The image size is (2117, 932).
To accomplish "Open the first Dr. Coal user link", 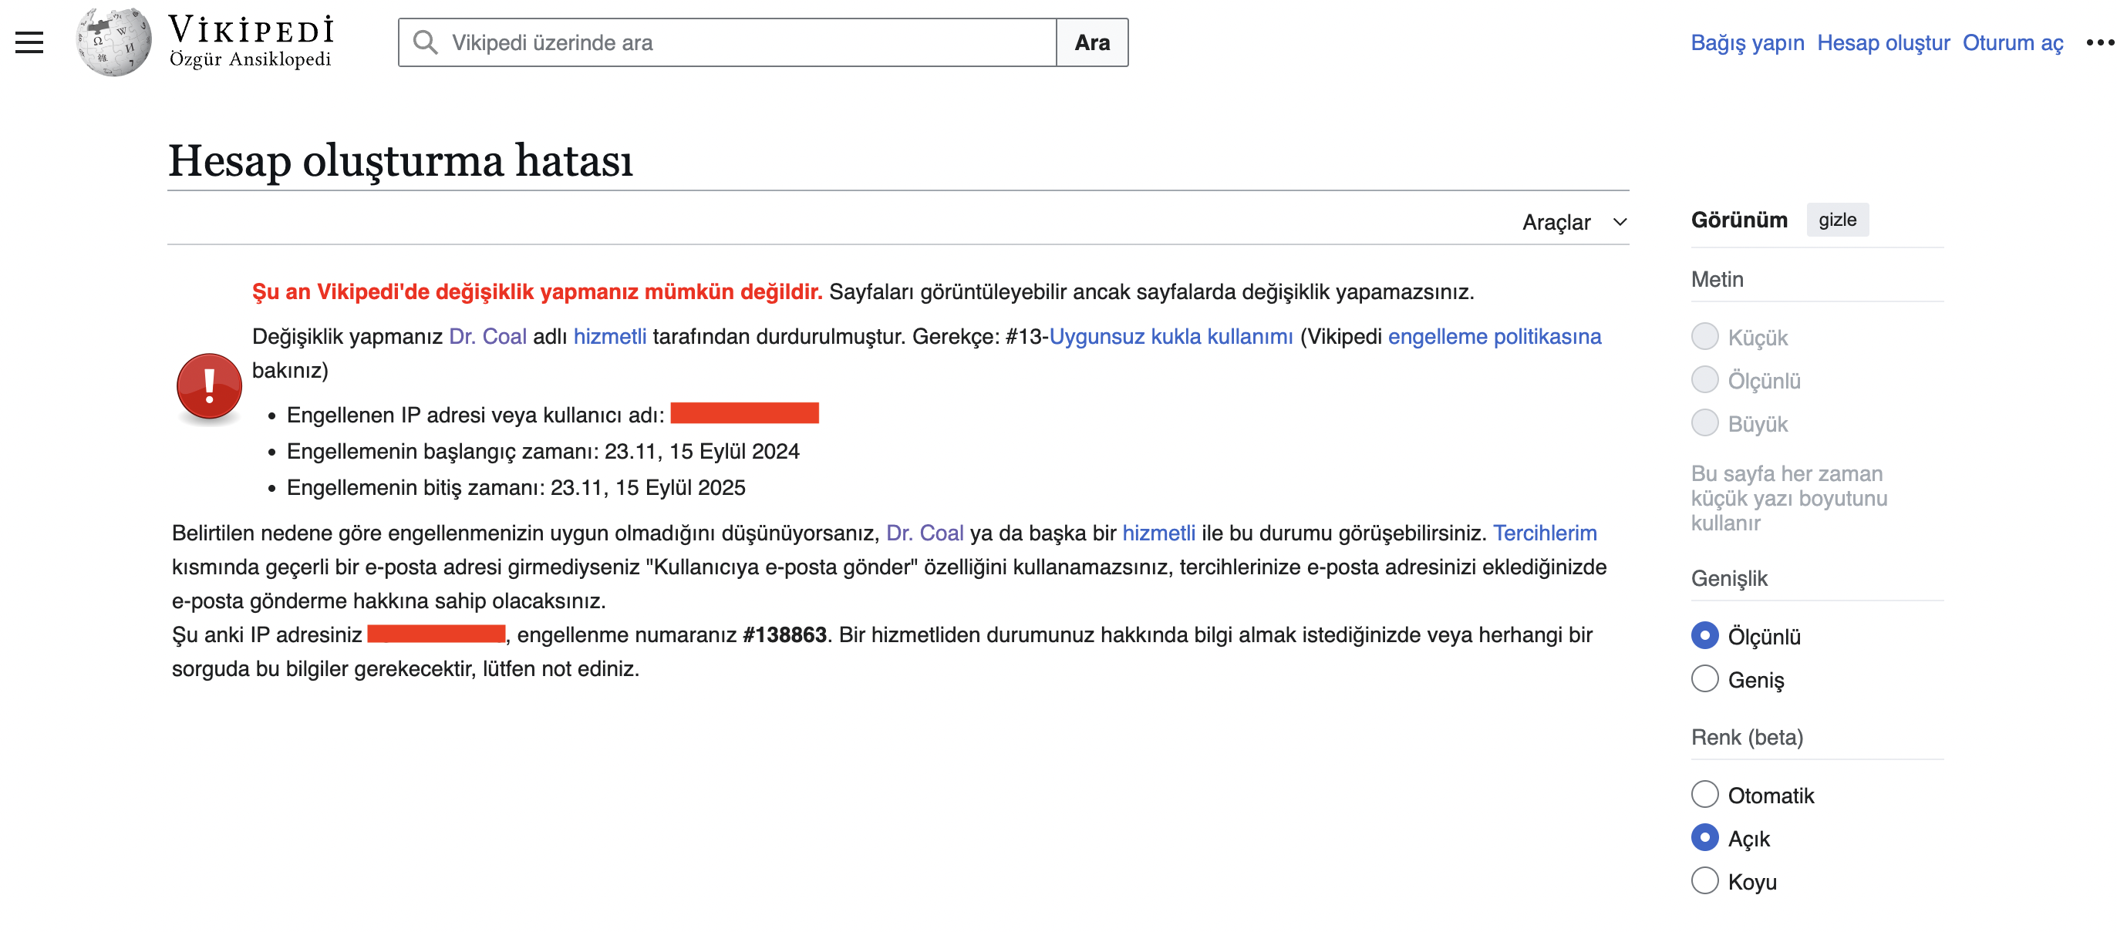I will point(487,337).
